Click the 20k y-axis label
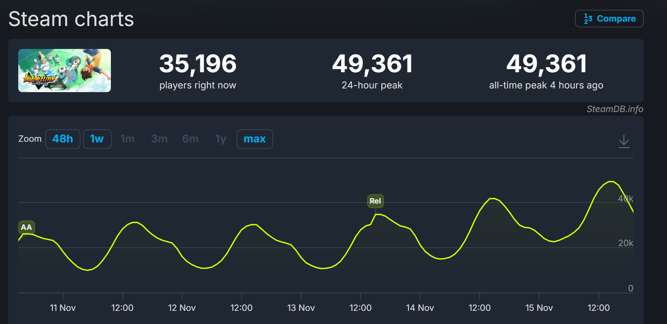 [x=625, y=243]
